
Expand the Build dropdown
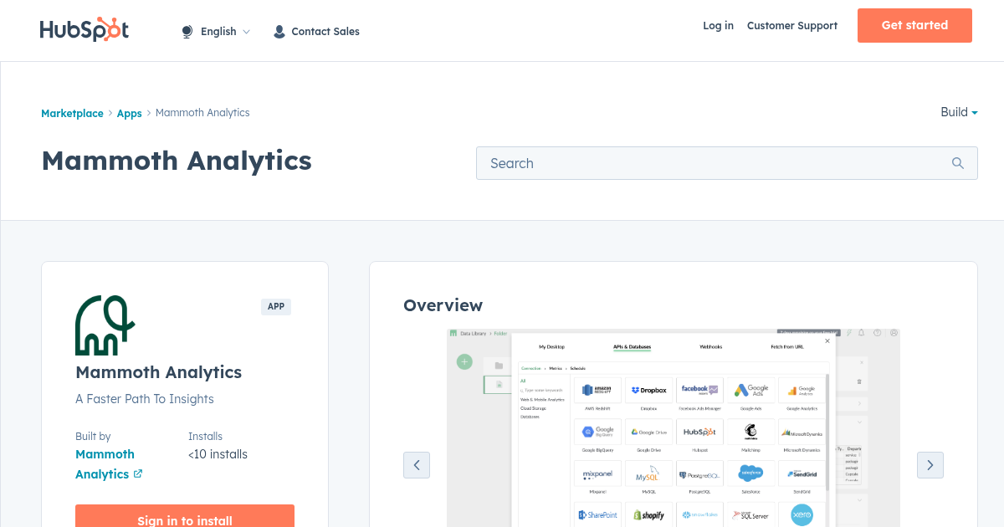click(959, 112)
